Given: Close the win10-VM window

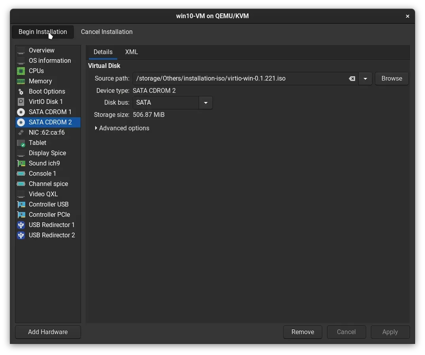Looking at the screenshot, I should coord(407,16).
